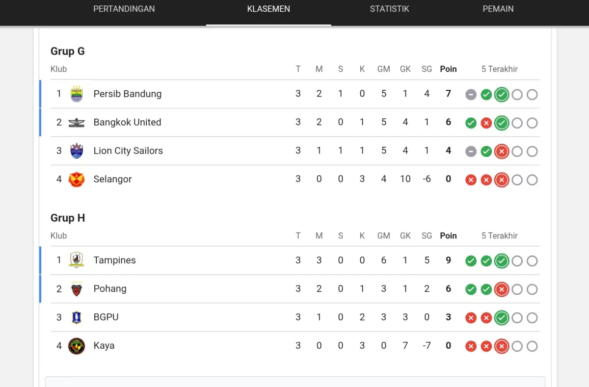Click the BGPU team crest
The image size is (589, 387).
coord(76,317)
